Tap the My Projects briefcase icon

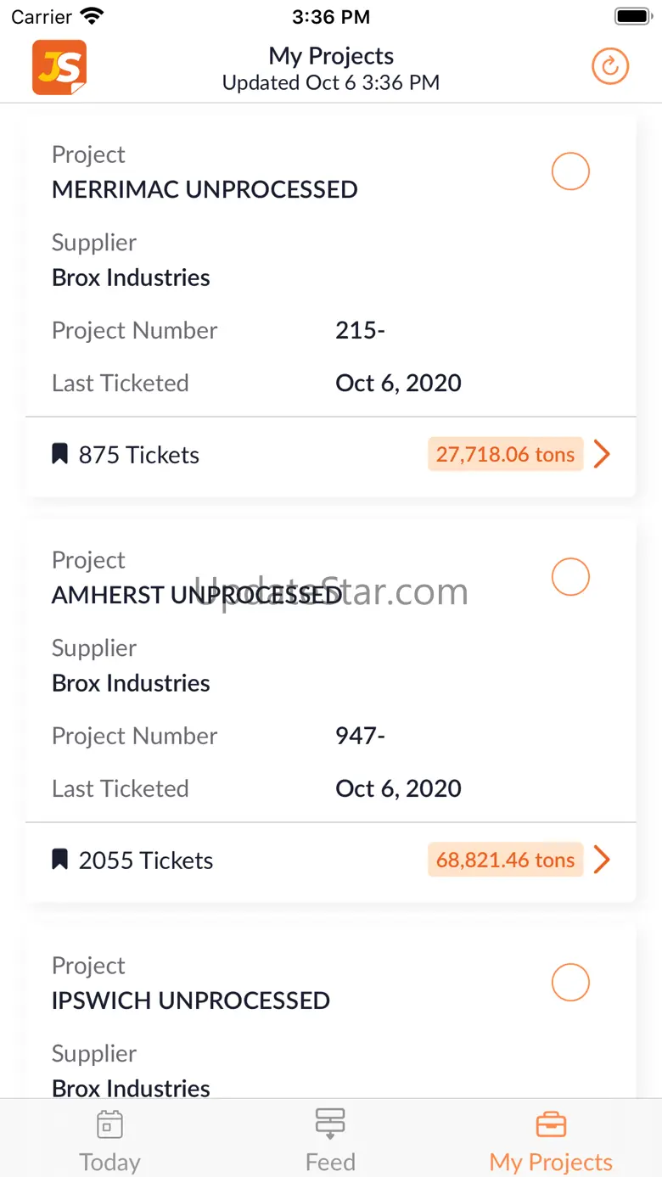(551, 1124)
